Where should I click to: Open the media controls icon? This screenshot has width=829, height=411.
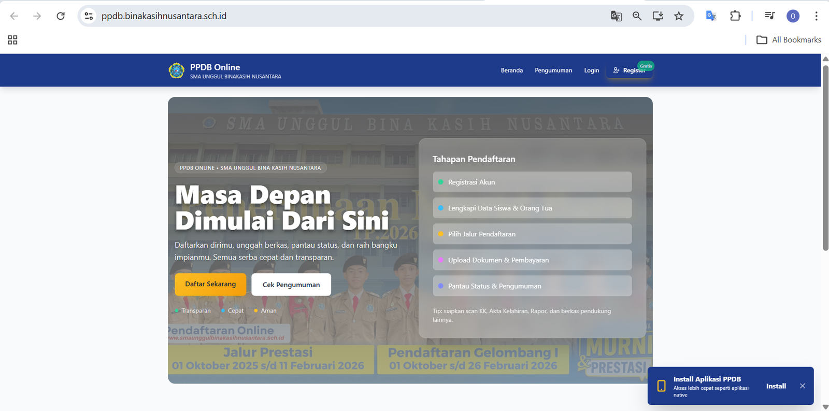tap(769, 16)
